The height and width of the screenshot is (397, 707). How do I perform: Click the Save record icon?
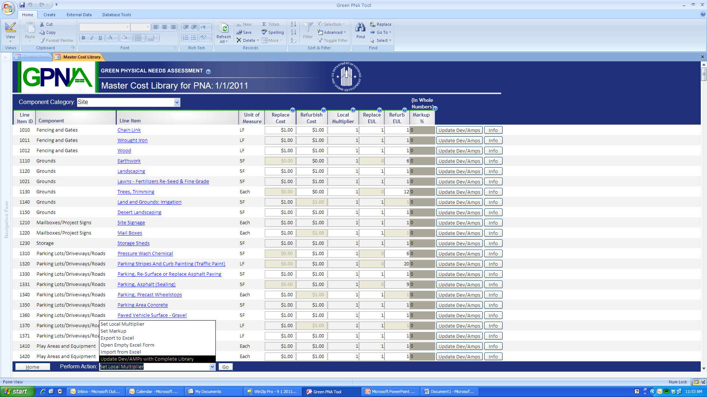point(239,32)
